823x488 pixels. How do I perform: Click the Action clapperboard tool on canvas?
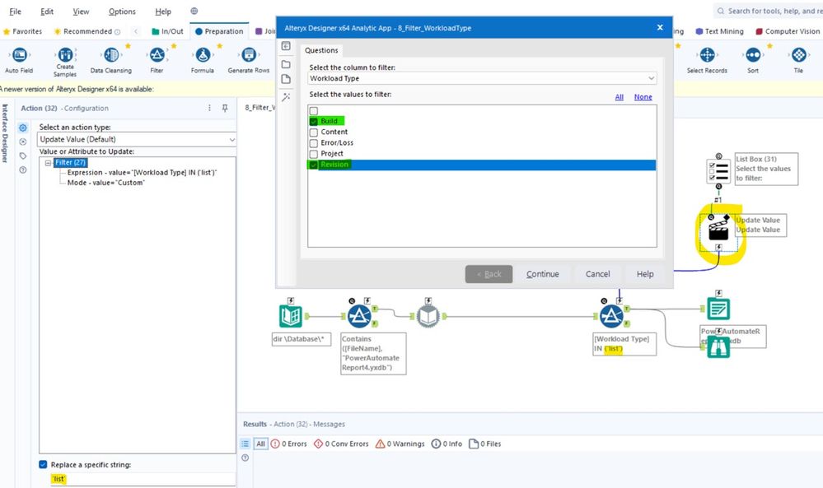[718, 230]
